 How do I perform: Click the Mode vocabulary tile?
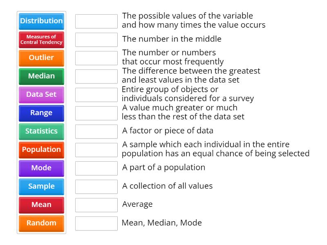41,168
